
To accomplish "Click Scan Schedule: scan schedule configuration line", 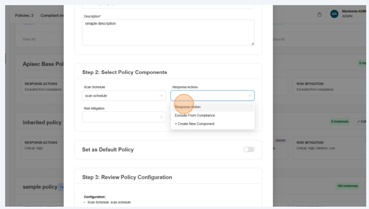I will (x=109, y=202).
